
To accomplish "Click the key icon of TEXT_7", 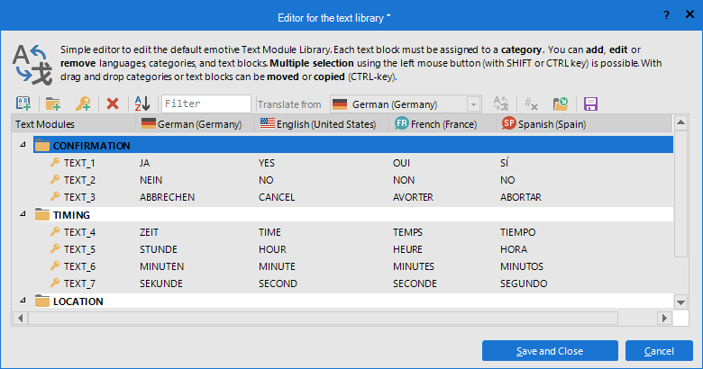I will pos(55,283).
